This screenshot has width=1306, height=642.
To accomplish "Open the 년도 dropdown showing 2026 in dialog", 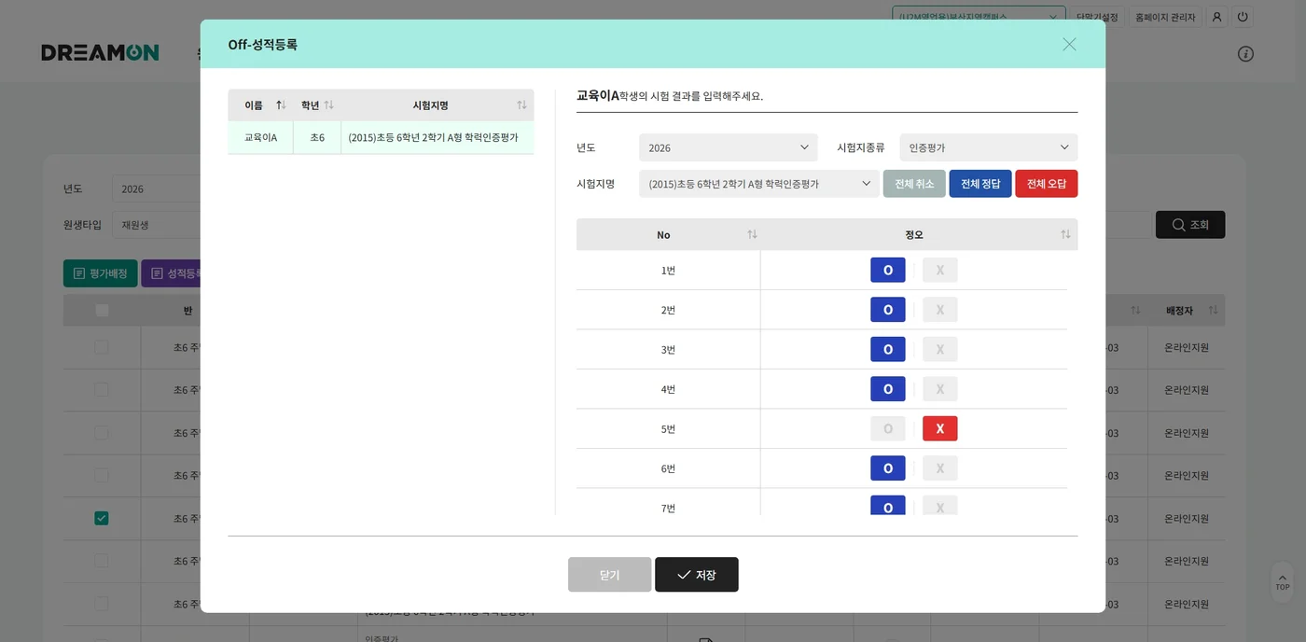I will point(728,147).
